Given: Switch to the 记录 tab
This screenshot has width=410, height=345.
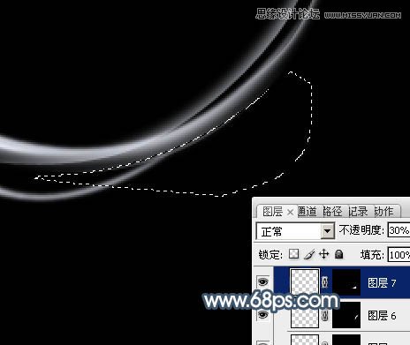Looking at the screenshot, I should (x=358, y=212).
